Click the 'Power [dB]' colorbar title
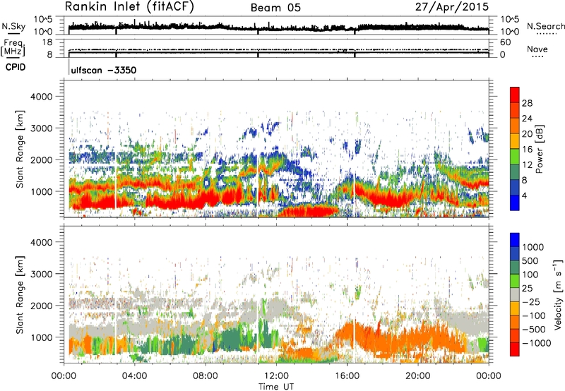This screenshot has height=391, width=565. click(x=540, y=149)
